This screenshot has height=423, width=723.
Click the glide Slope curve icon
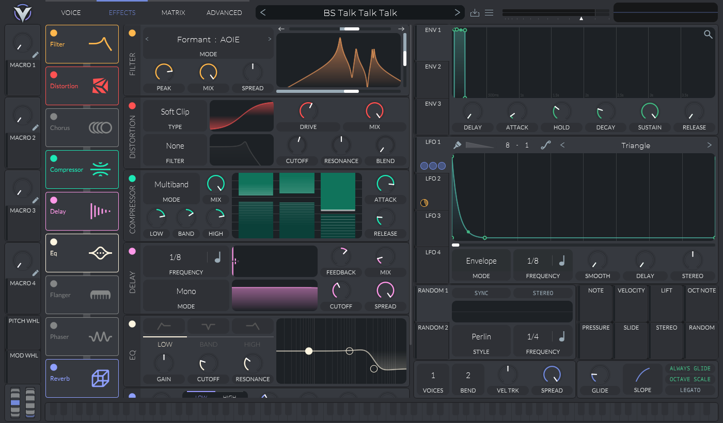pos(642,375)
